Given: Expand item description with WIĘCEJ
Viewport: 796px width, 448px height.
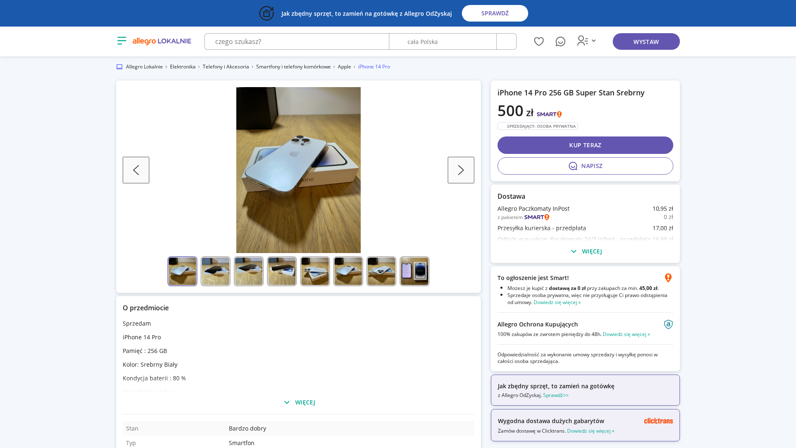Looking at the screenshot, I should [x=299, y=402].
